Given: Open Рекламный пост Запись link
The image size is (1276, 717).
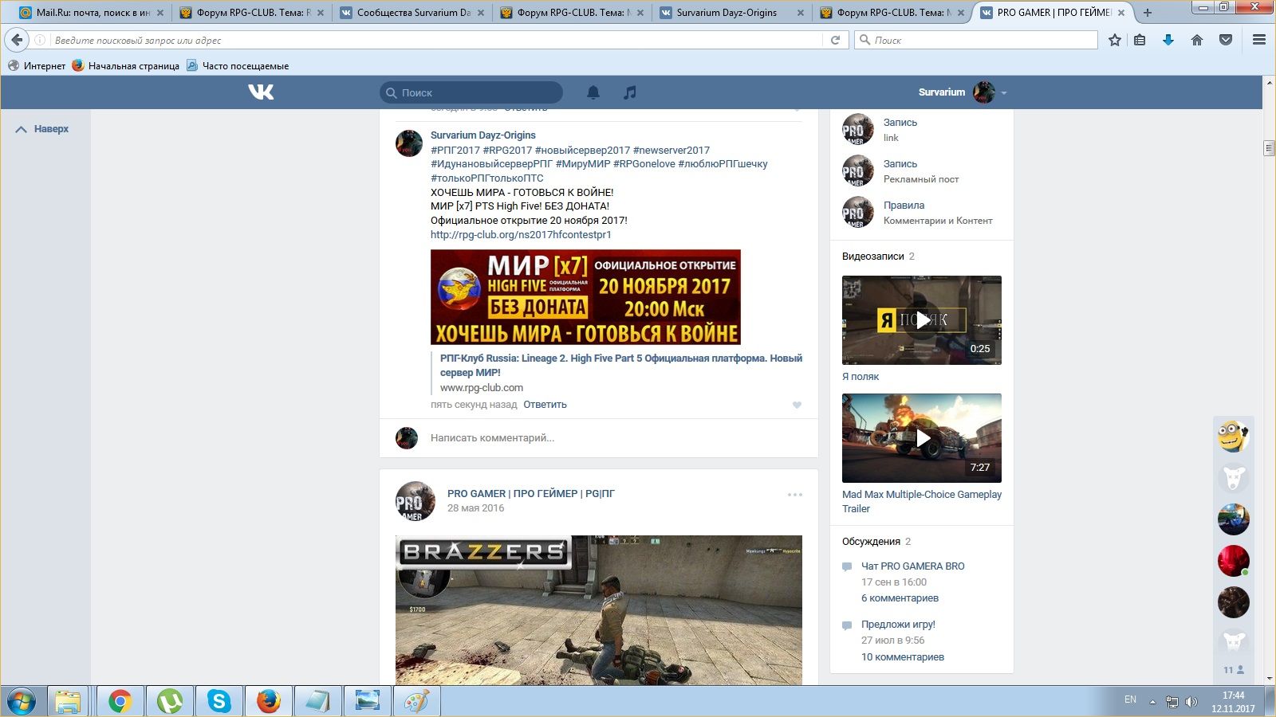Looking at the screenshot, I should tap(900, 164).
